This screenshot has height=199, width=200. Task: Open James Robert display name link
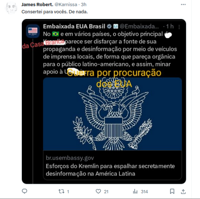click(x=37, y=5)
